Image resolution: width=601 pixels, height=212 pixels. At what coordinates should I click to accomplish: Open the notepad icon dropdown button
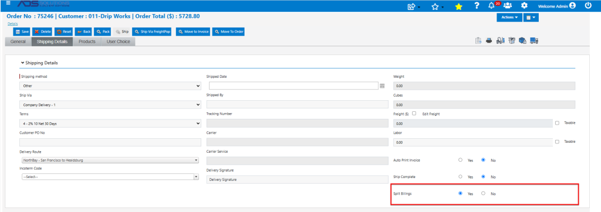[531, 17]
